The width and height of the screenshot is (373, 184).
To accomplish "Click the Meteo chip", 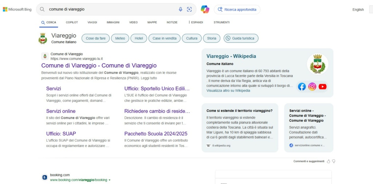I will point(120,38).
